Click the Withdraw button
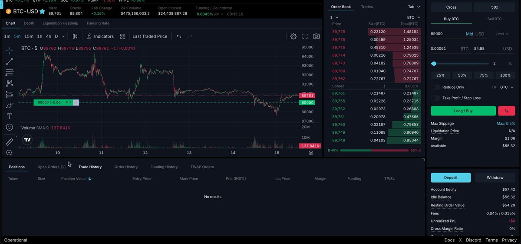 495,177
